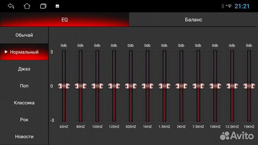Tap the Android back arrow icon

point(11,6)
